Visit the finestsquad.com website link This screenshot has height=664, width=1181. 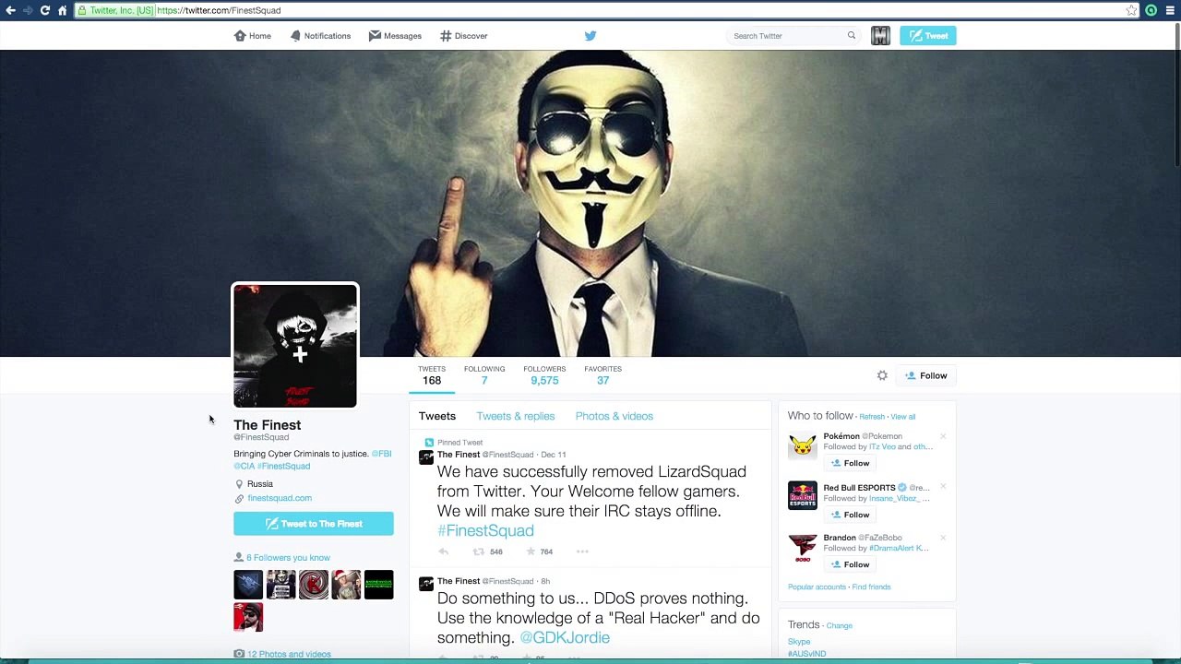tap(280, 498)
